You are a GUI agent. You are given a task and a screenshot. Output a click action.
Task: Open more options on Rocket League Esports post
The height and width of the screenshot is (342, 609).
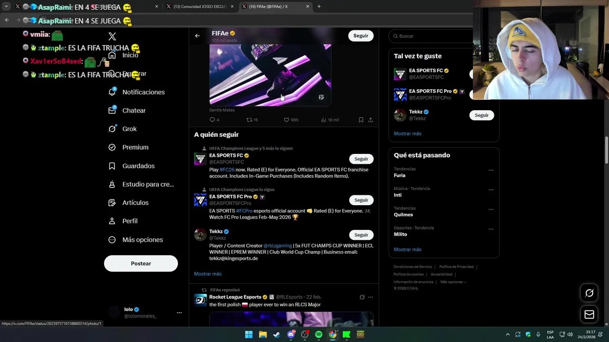click(371, 297)
